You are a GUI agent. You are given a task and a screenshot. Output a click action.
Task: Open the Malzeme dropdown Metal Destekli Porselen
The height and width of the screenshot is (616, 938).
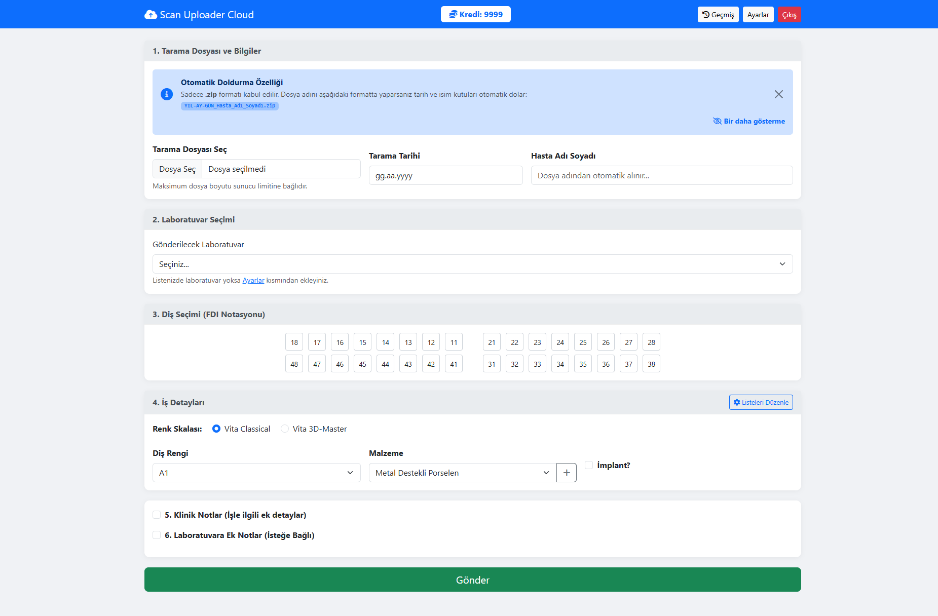(461, 472)
